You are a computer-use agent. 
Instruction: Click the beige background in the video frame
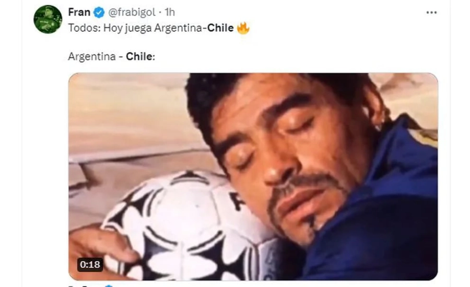click(126, 114)
